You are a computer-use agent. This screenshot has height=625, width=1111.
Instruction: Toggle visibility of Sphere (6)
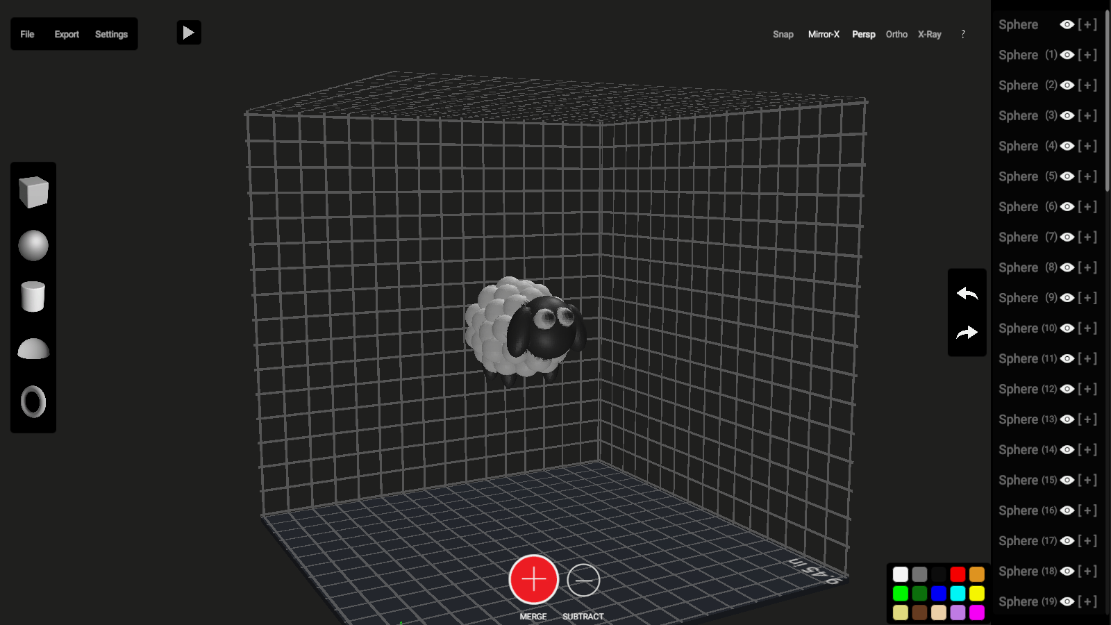tap(1067, 207)
